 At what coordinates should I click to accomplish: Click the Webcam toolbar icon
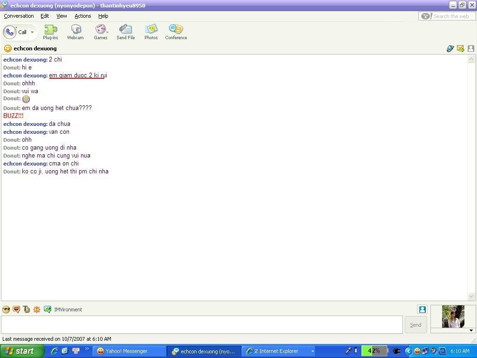(75, 32)
